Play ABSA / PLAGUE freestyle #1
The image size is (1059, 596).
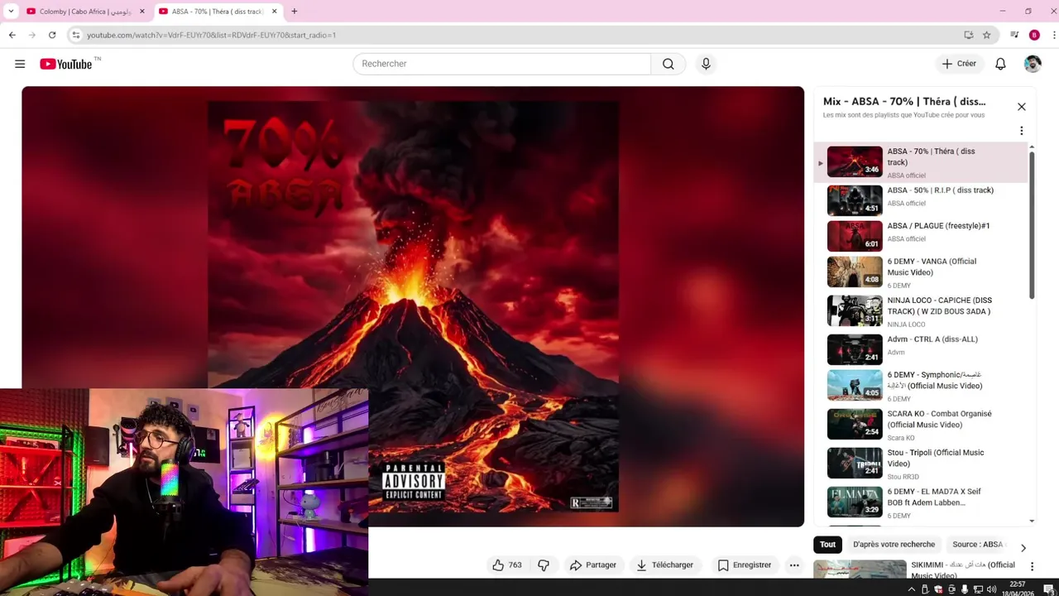click(920, 236)
